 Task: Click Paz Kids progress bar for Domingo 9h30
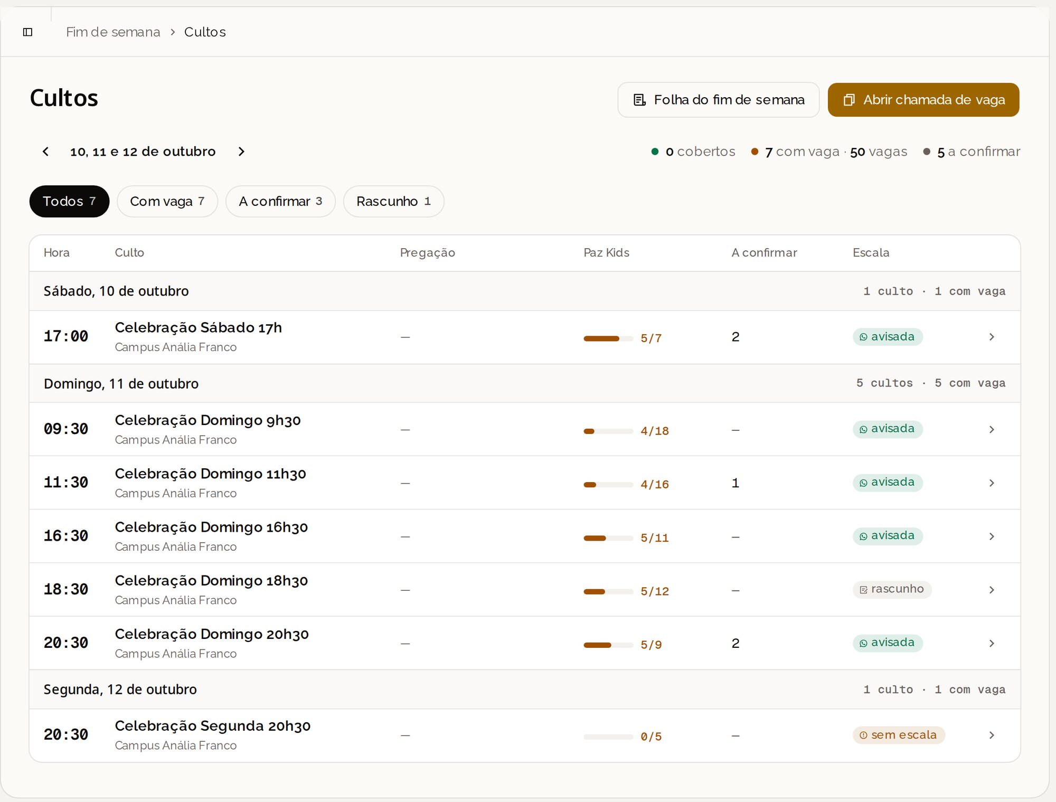pyautogui.click(x=608, y=431)
